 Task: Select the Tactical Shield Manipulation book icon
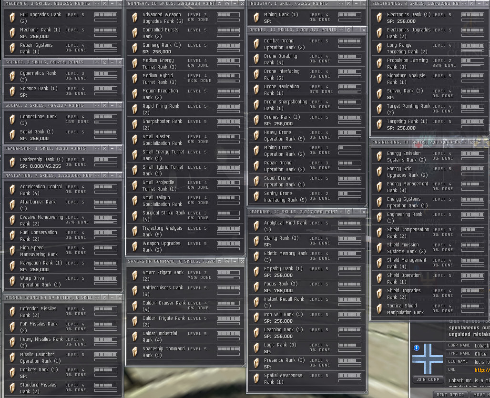[379, 309]
